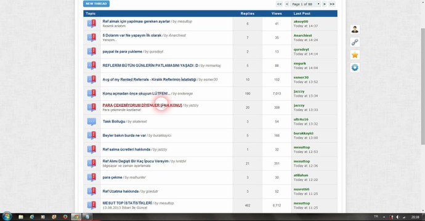Click thread icon beside 'Avg of my Rented Referrals'
The height and width of the screenshot is (221, 425).
[x=92, y=79]
